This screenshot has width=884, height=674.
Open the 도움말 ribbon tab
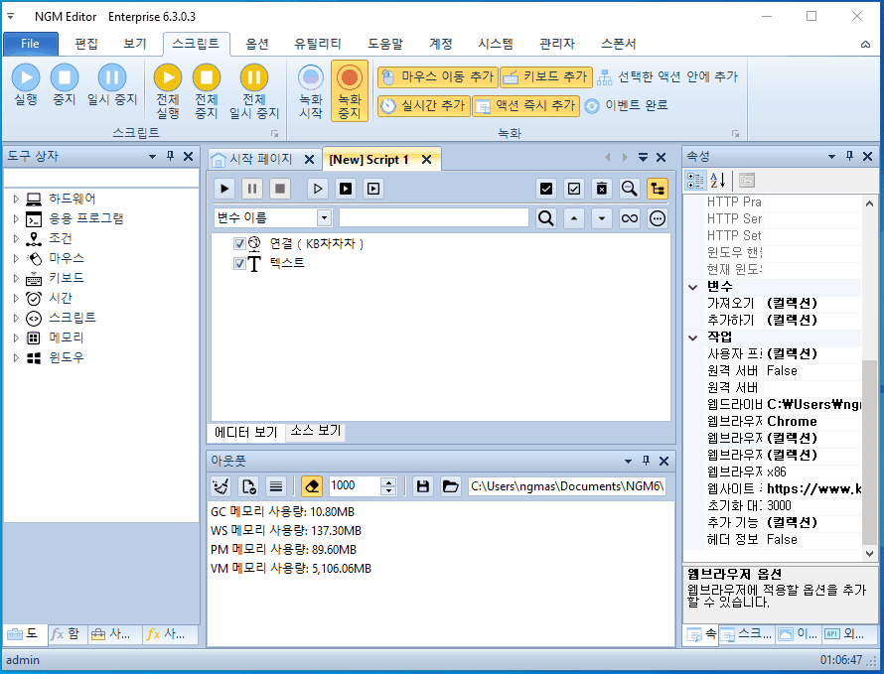(385, 44)
